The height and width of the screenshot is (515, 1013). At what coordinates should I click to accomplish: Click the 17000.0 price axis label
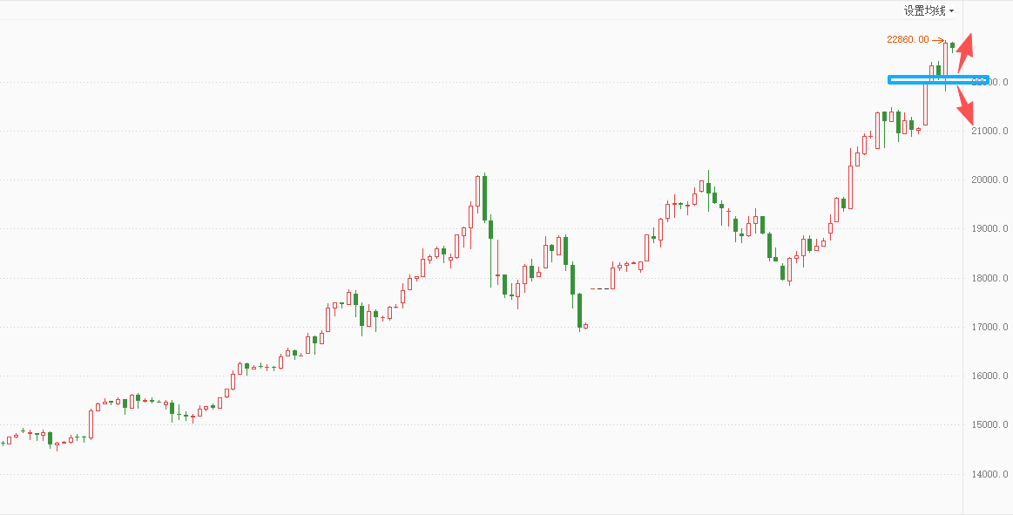(x=990, y=327)
